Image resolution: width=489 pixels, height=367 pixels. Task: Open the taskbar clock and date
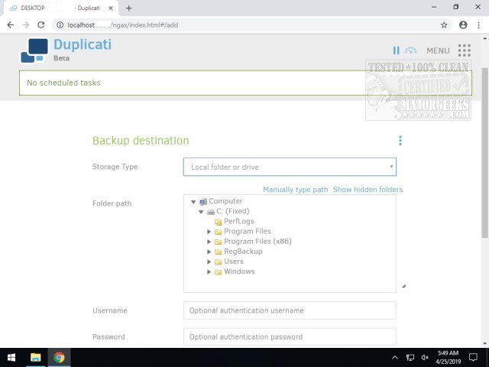pos(449,358)
